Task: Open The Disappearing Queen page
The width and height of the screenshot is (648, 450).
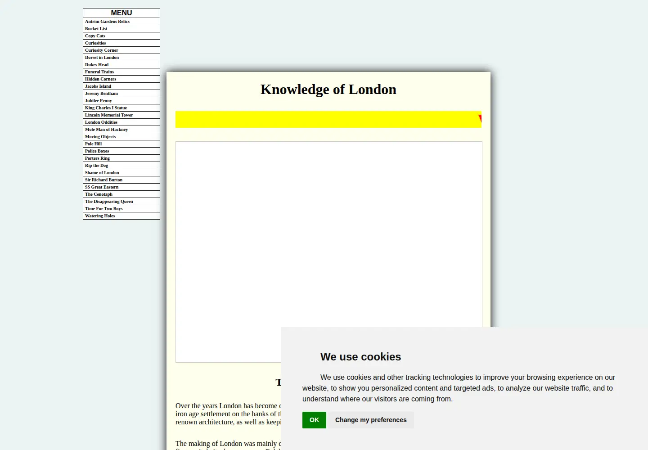Action: coord(121,202)
